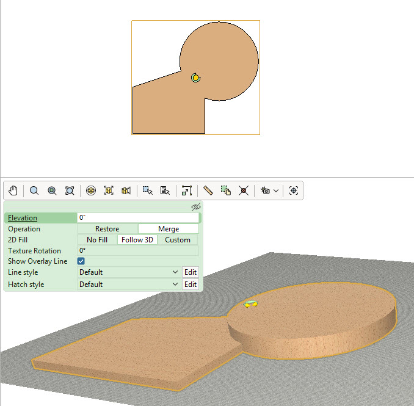Click the Zoom magnifier tool
This screenshot has height=406, width=414.
pos(34,190)
